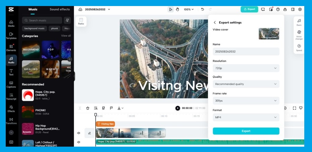This screenshot has height=152, width=312.
Task: Open the Frame rate 30fps dropdown
Action: [246, 101]
